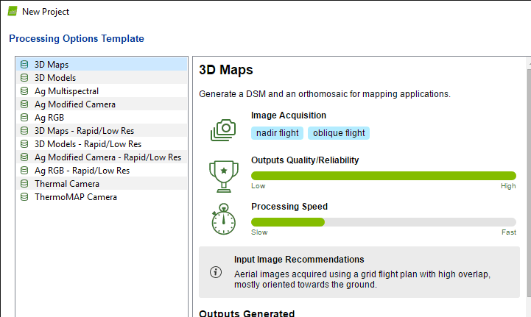Select 3D Models - Rapid/Low Res option
This screenshot has height=317, width=531.
[88, 144]
